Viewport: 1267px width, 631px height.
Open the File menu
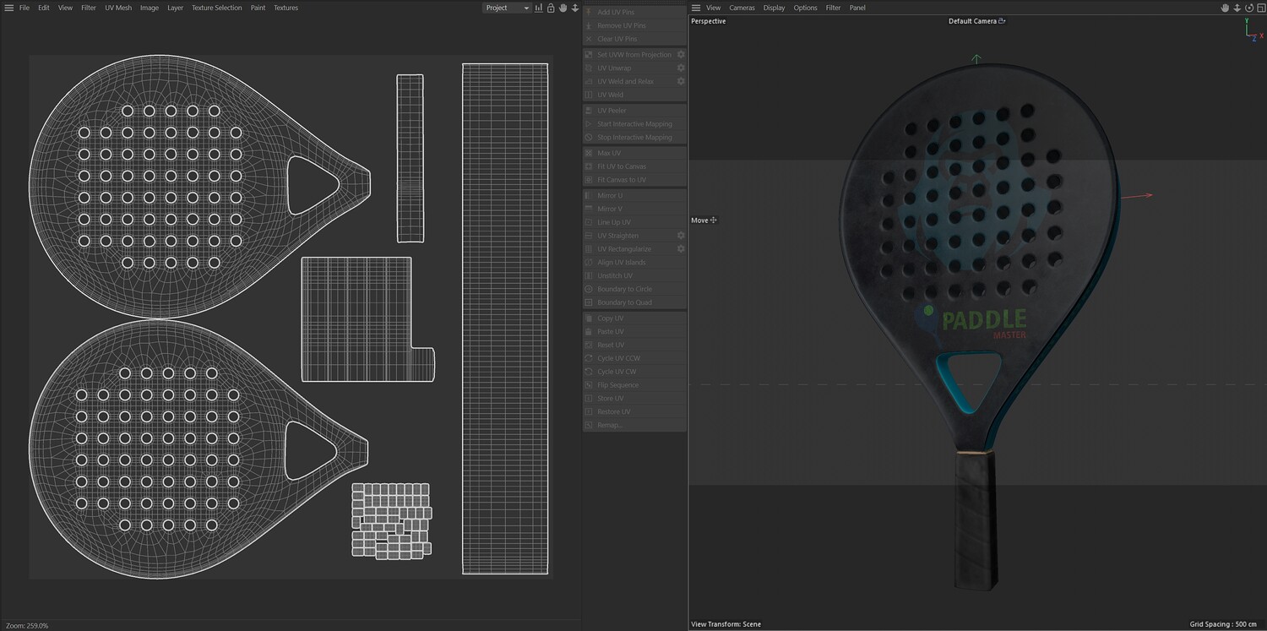24,8
